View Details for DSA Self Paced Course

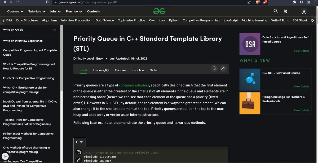click(x=301, y=51)
